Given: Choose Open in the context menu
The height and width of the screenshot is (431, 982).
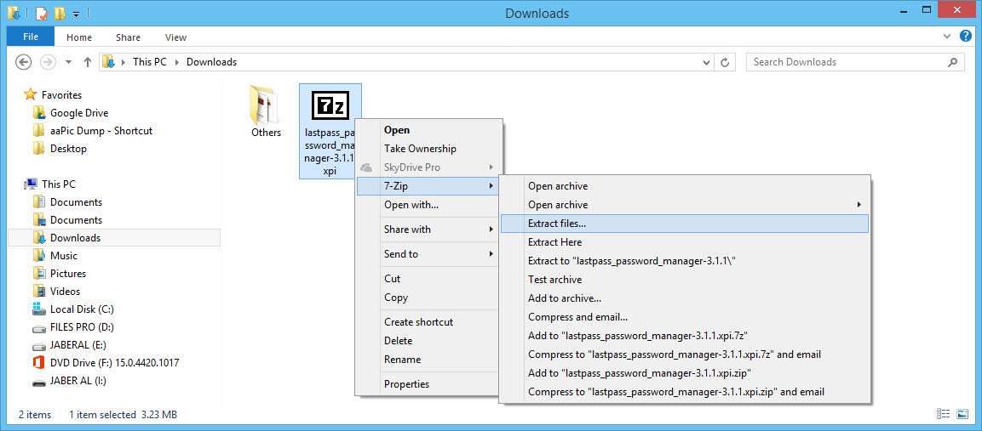Looking at the screenshot, I should [x=429, y=130].
